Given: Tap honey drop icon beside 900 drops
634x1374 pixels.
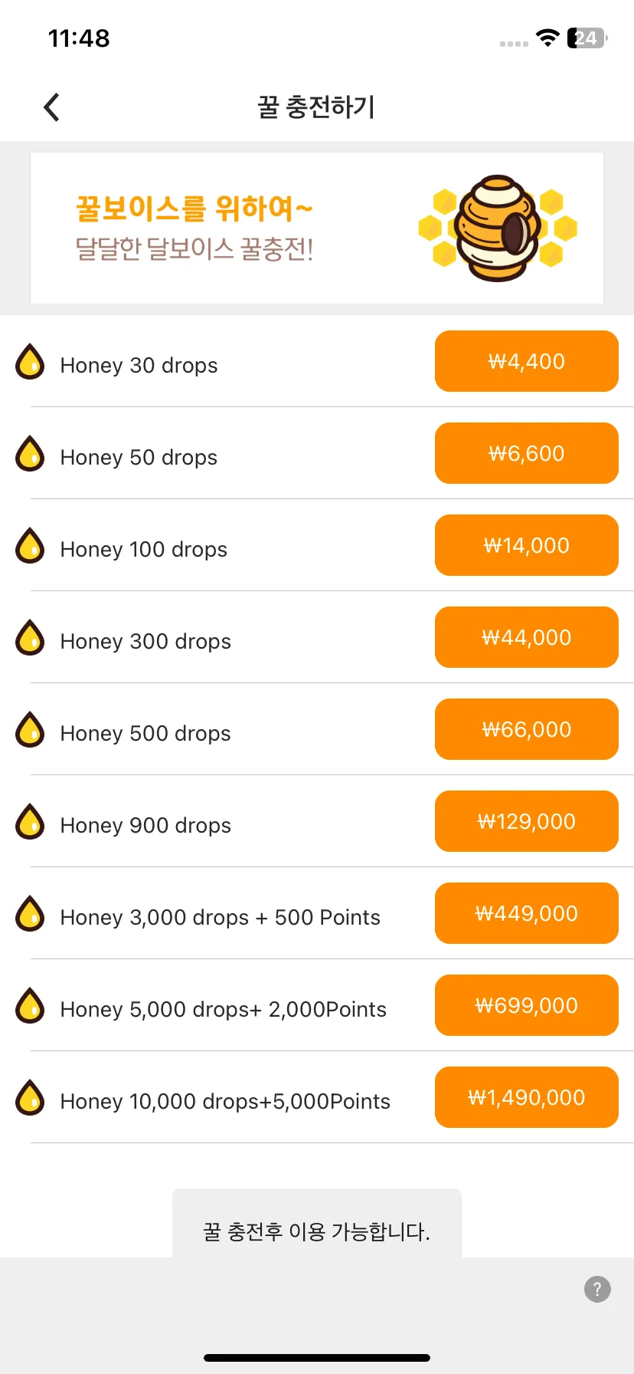Looking at the screenshot, I should (x=30, y=821).
